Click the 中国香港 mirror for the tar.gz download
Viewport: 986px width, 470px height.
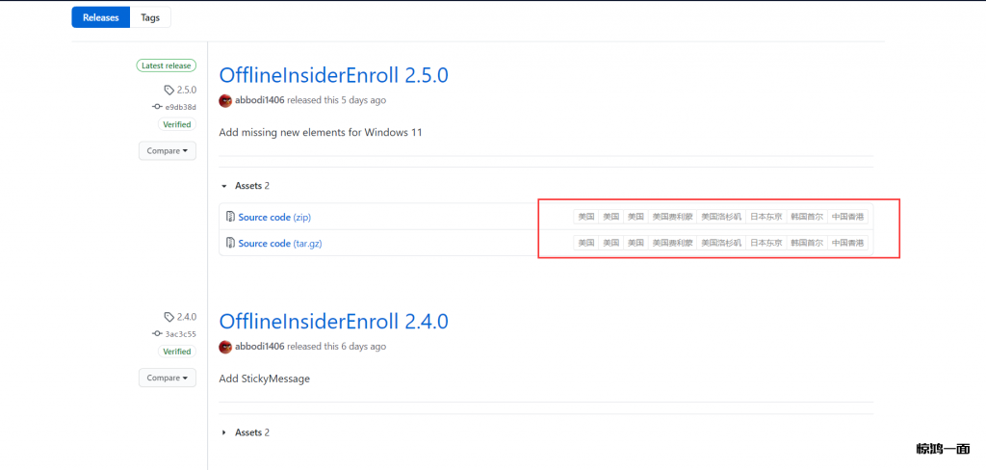[x=847, y=243]
